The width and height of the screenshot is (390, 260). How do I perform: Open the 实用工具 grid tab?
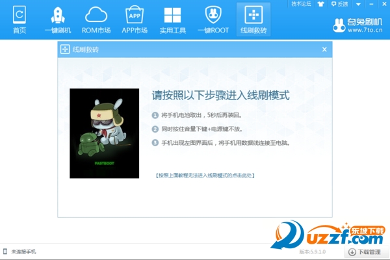pyautogui.click(x=173, y=19)
